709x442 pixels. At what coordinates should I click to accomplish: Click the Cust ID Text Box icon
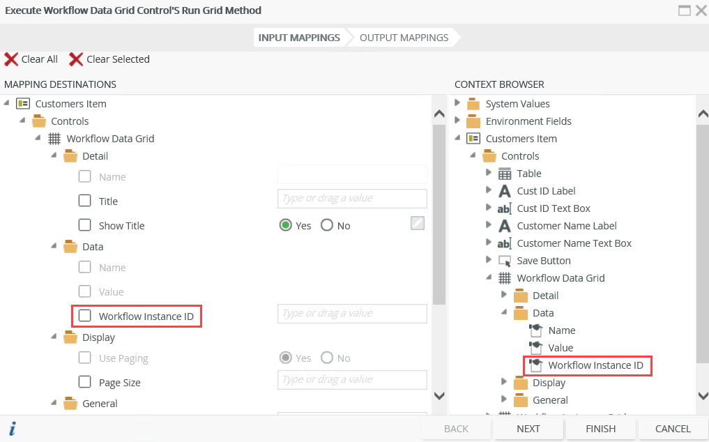pyautogui.click(x=504, y=208)
